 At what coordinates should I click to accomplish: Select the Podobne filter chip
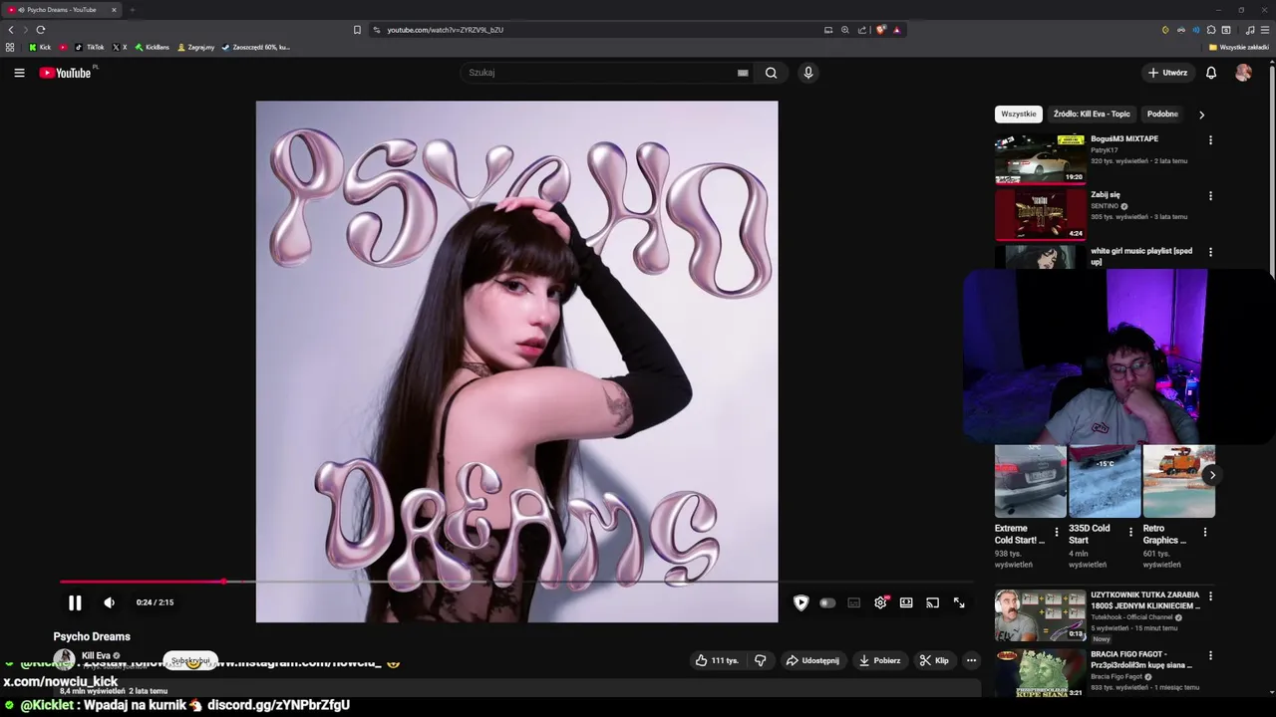click(x=1162, y=114)
